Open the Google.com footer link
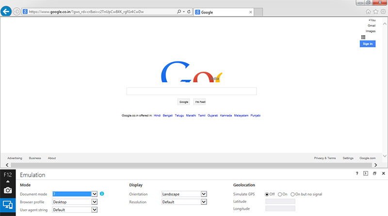Viewport: 388px width, 216px height. pyautogui.click(x=368, y=158)
